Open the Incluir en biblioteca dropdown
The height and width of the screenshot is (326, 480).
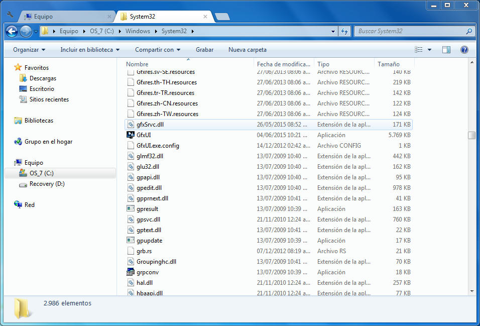point(90,50)
